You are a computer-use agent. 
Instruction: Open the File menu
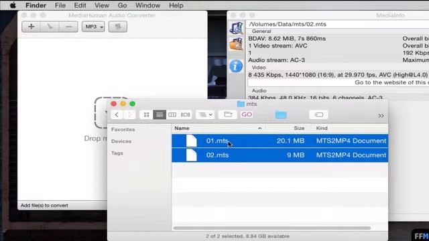[x=60, y=5]
